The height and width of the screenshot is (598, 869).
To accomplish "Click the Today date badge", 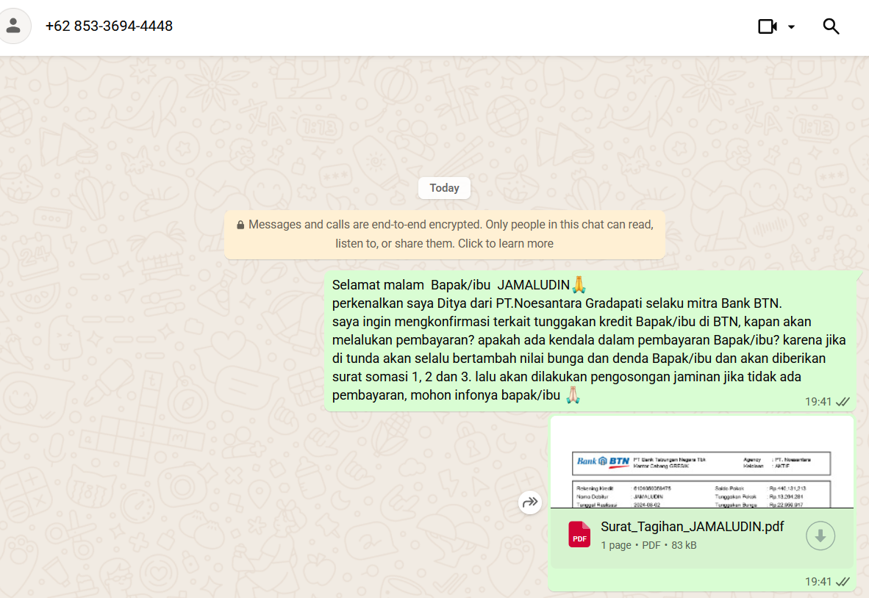I will click(444, 188).
